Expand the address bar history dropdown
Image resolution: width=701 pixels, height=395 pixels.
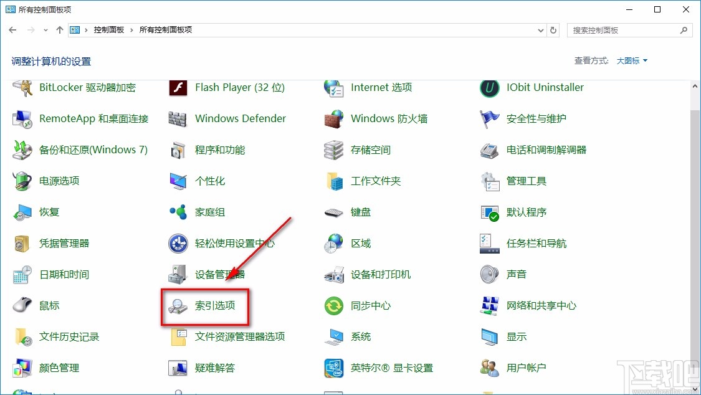pos(540,29)
